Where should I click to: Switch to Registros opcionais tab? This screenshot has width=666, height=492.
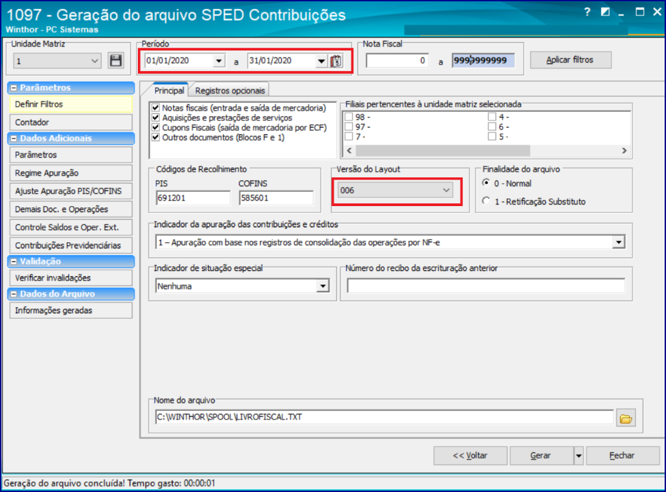tap(230, 91)
